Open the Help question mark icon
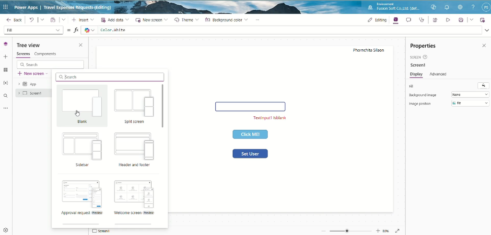Viewport: 491px width, 235px height. (x=473, y=7)
